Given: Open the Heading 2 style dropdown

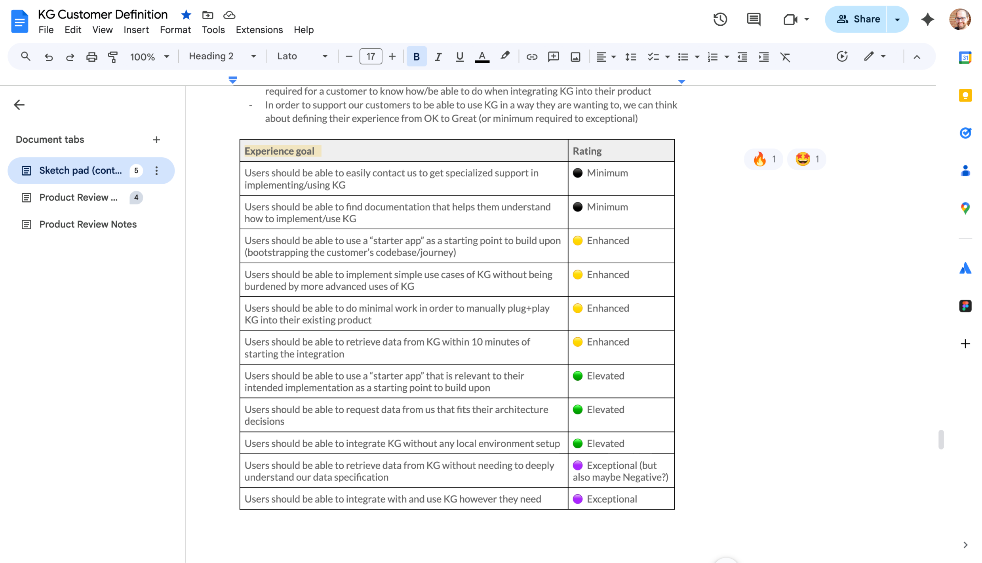Looking at the screenshot, I should 222,57.
